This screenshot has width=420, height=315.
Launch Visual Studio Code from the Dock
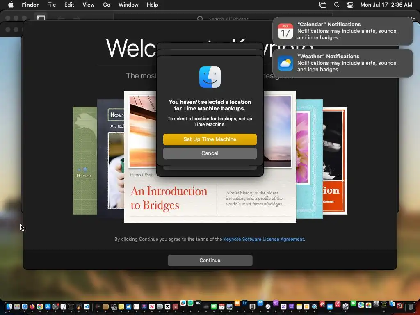click(x=87, y=307)
